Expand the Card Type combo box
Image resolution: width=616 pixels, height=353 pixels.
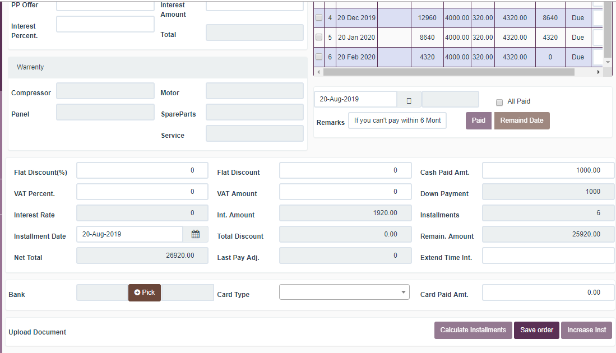tap(344, 292)
